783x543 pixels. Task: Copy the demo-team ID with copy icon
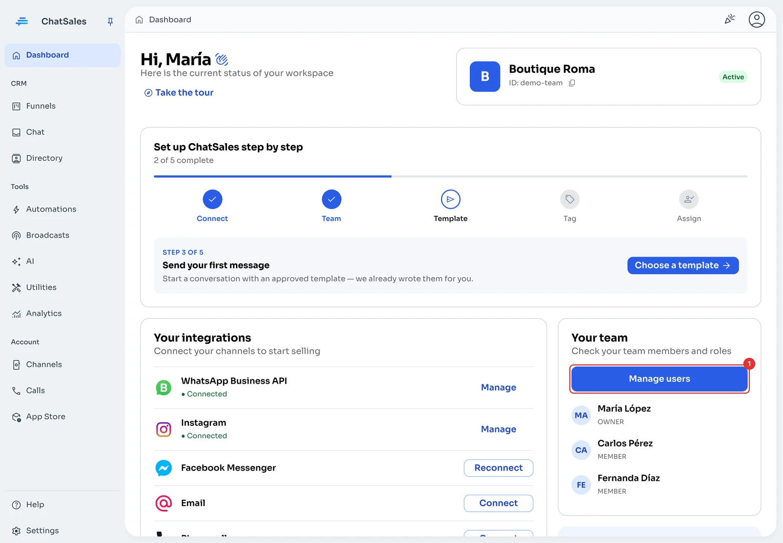tap(572, 83)
